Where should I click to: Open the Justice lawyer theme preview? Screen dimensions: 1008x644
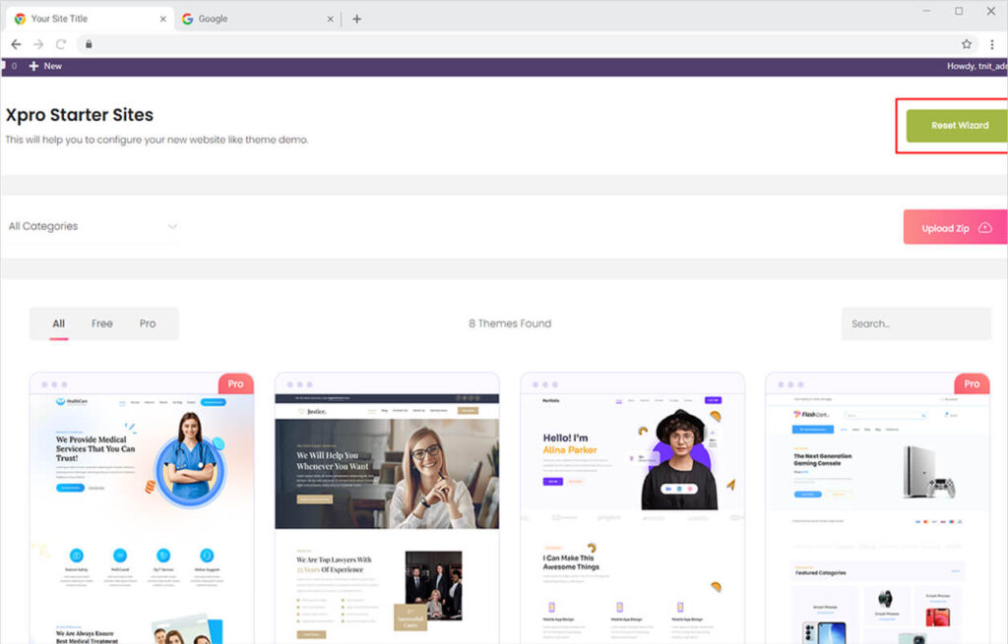387,511
